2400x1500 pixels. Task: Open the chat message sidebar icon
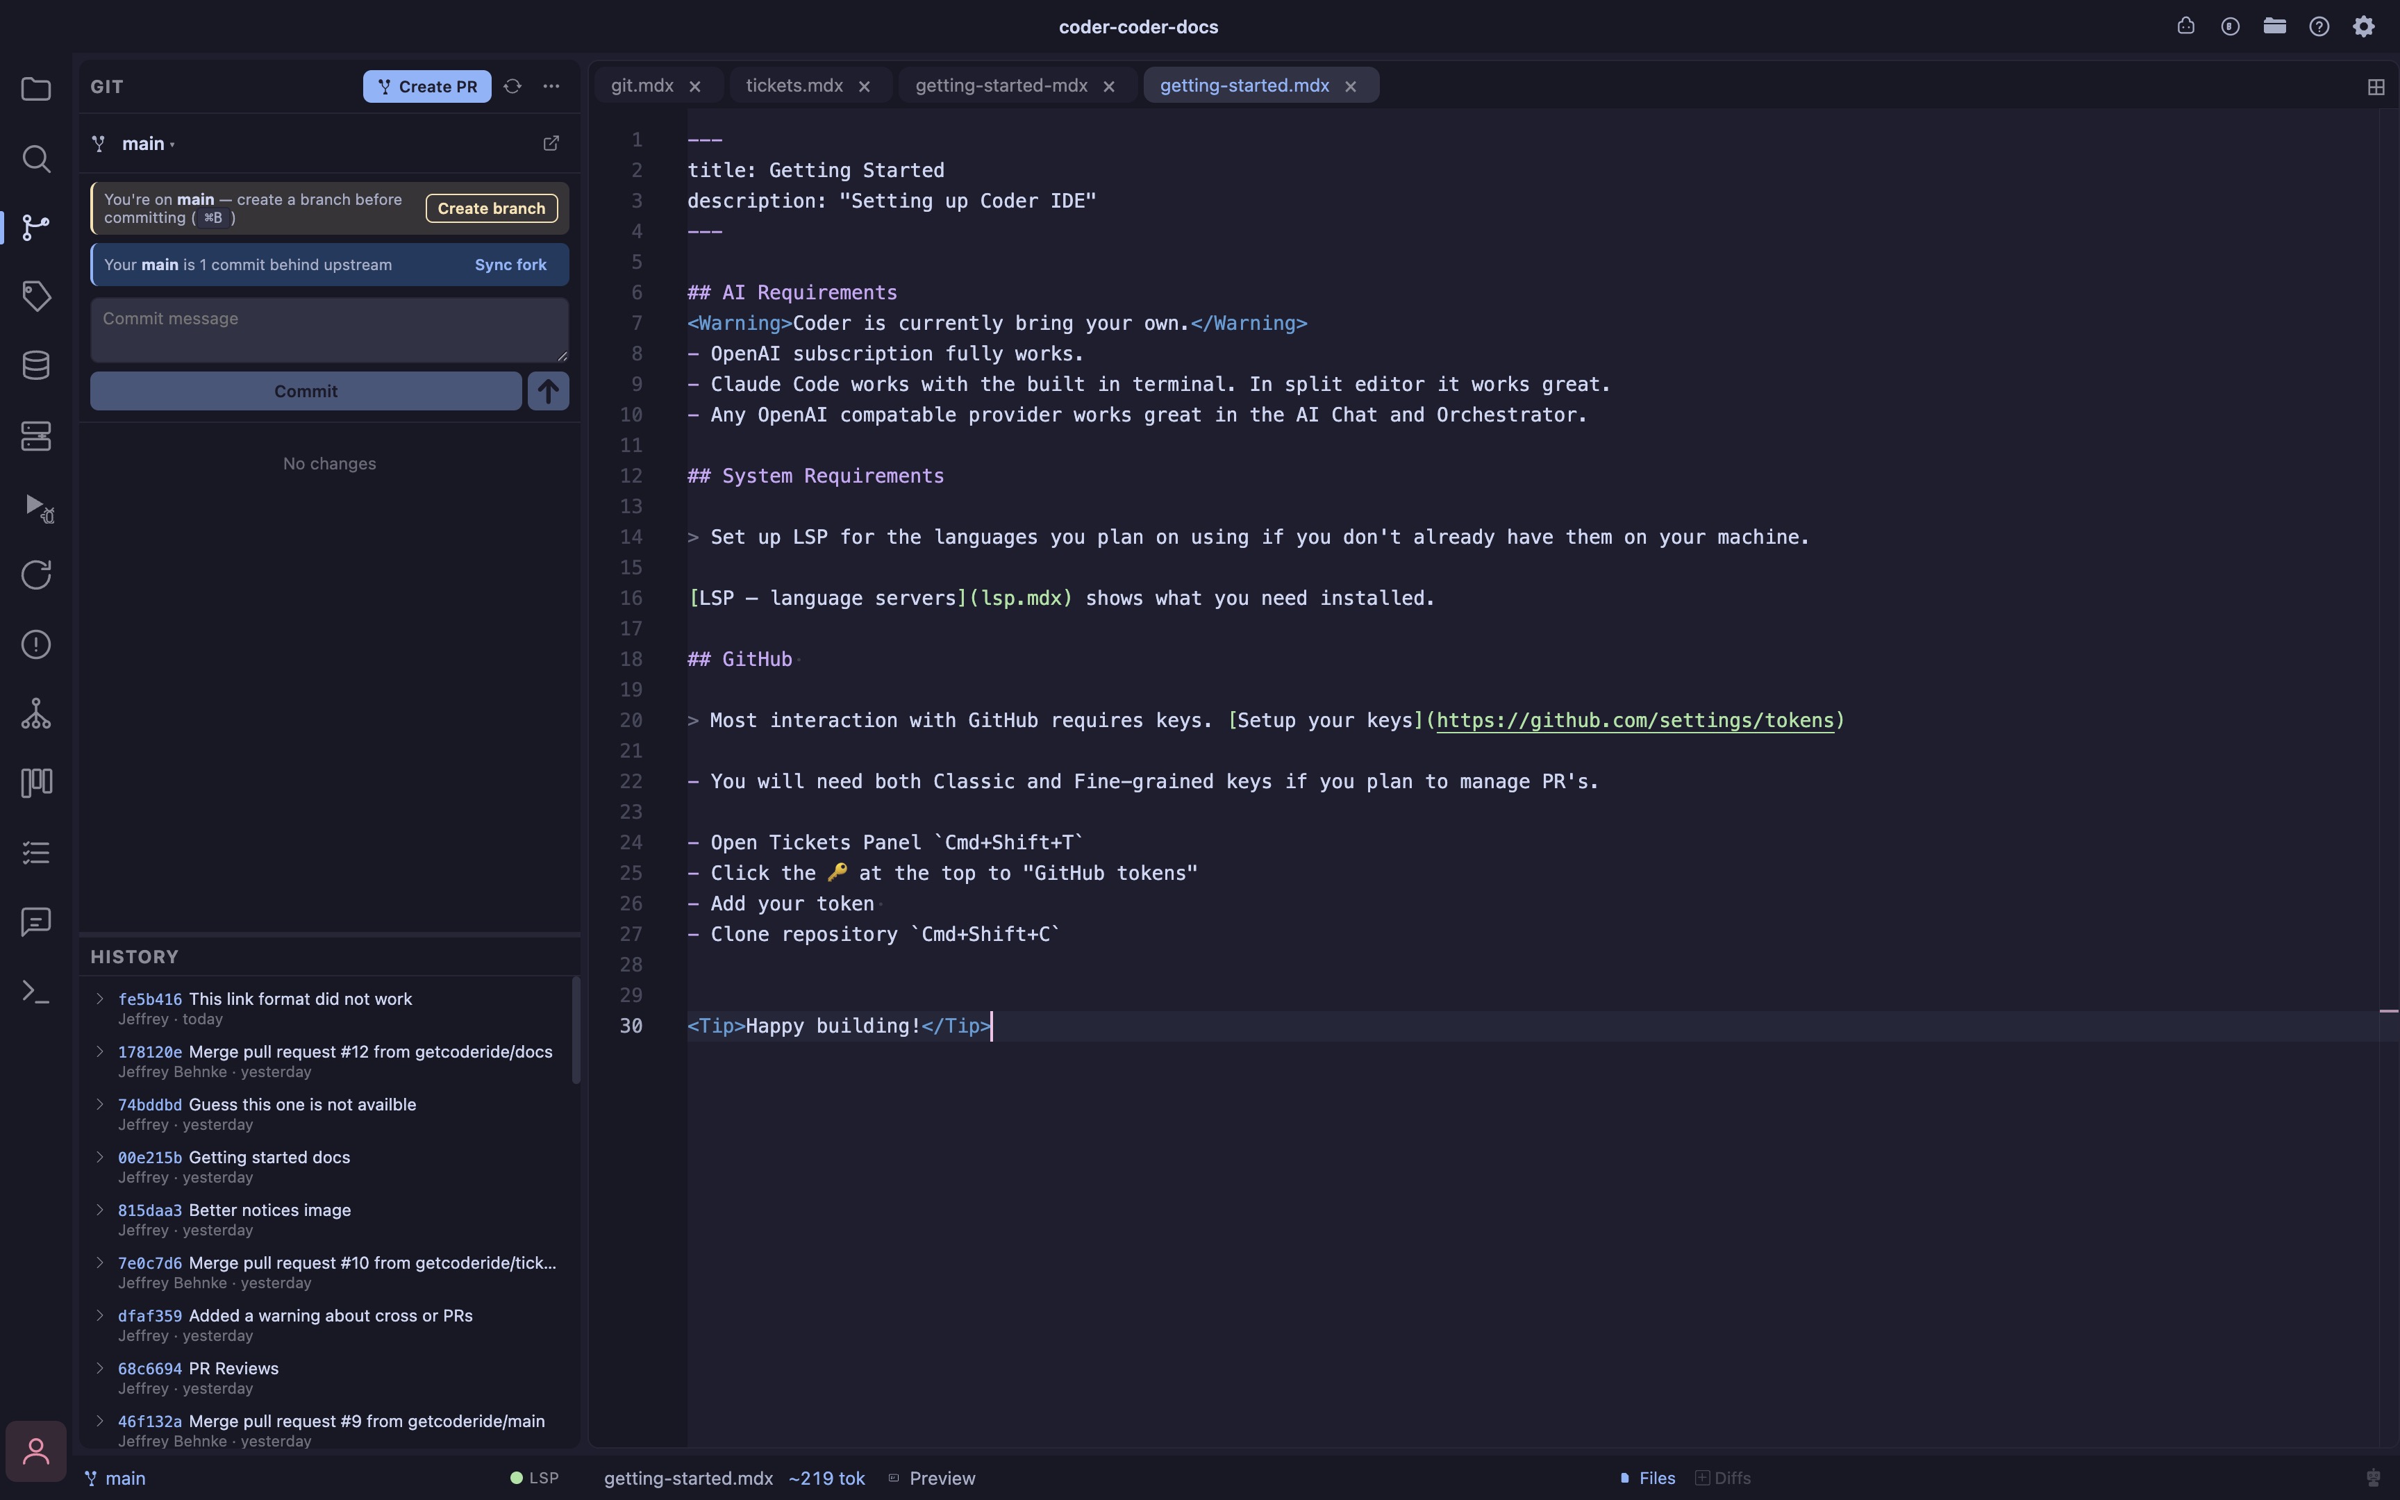[x=35, y=922]
